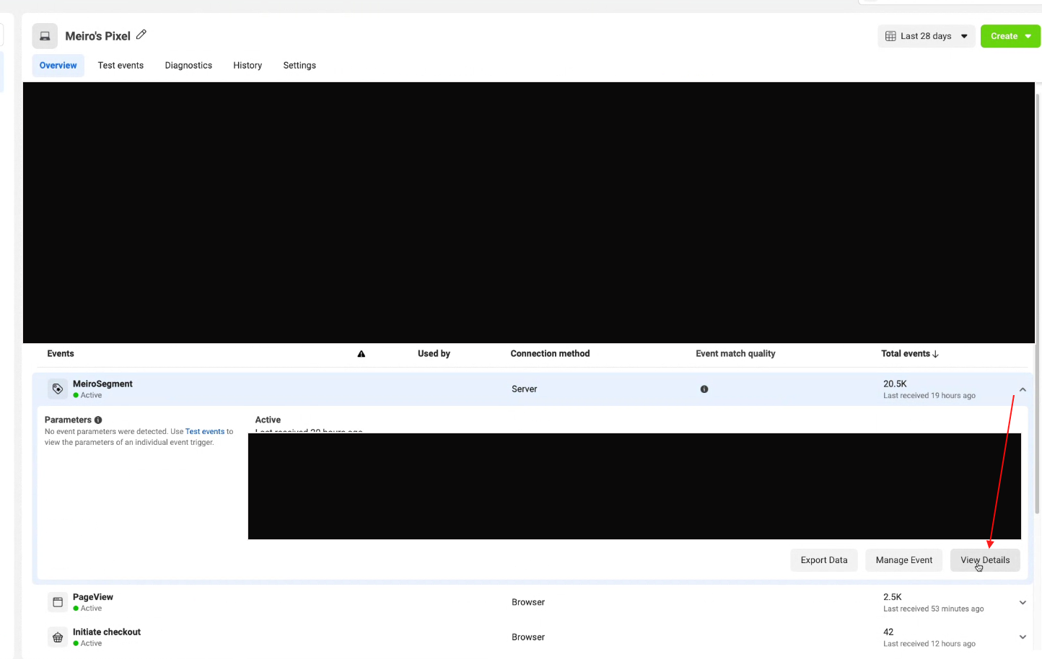The image size is (1042, 659).
Task: Click Last received 53 minutes ago text
Action: coord(934,609)
